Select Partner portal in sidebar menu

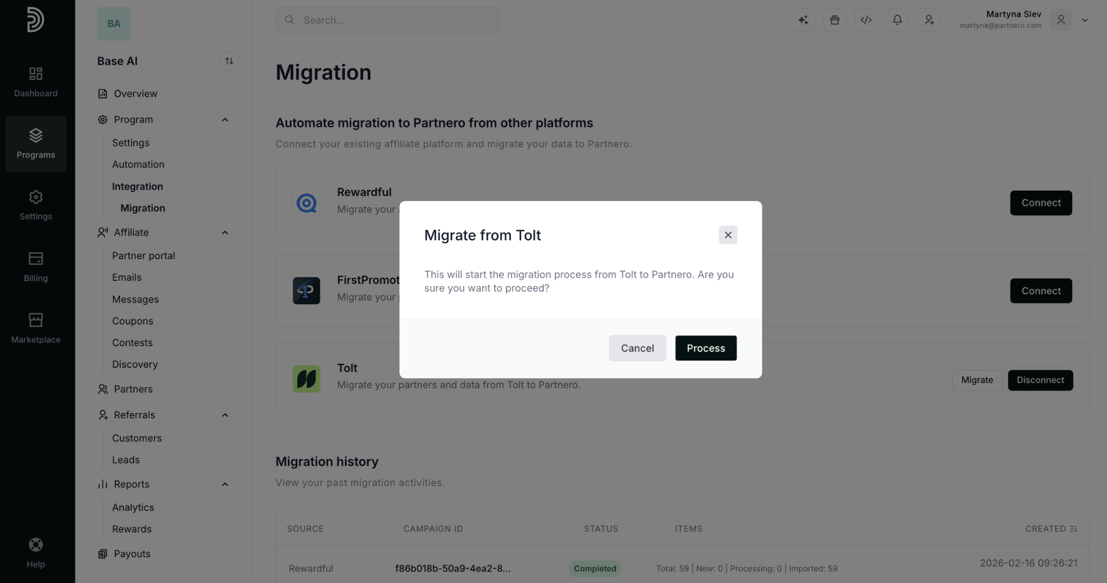144,255
